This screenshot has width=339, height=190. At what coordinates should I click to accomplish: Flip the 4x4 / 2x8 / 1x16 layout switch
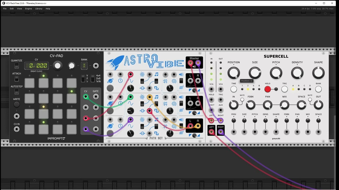coord(93,78)
